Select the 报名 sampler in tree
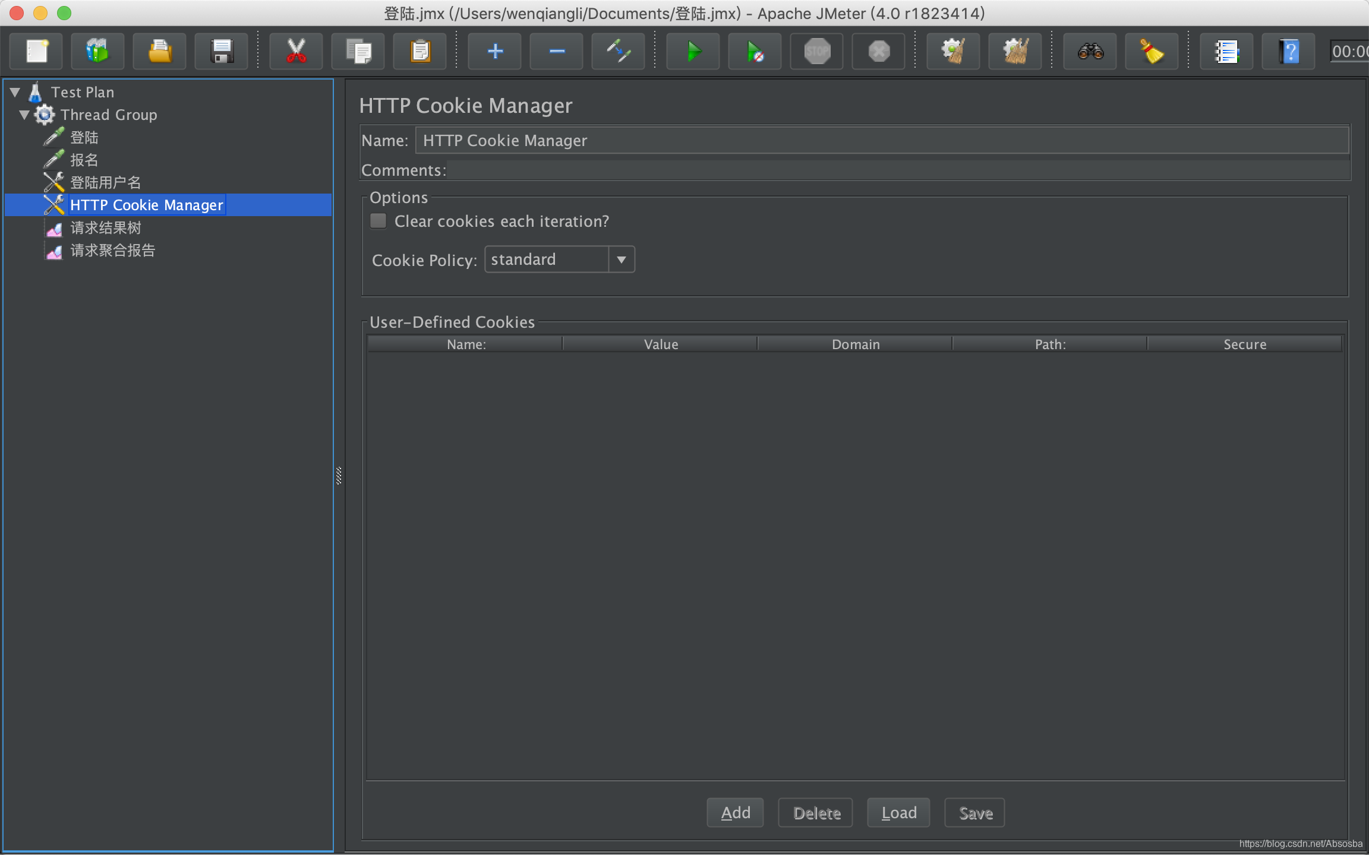The image size is (1369, 855). [x=84, y=160]
